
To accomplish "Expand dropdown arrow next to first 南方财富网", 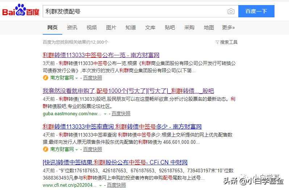I will (77, 78).
